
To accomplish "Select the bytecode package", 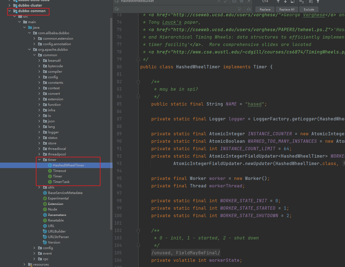I will 55,66.
